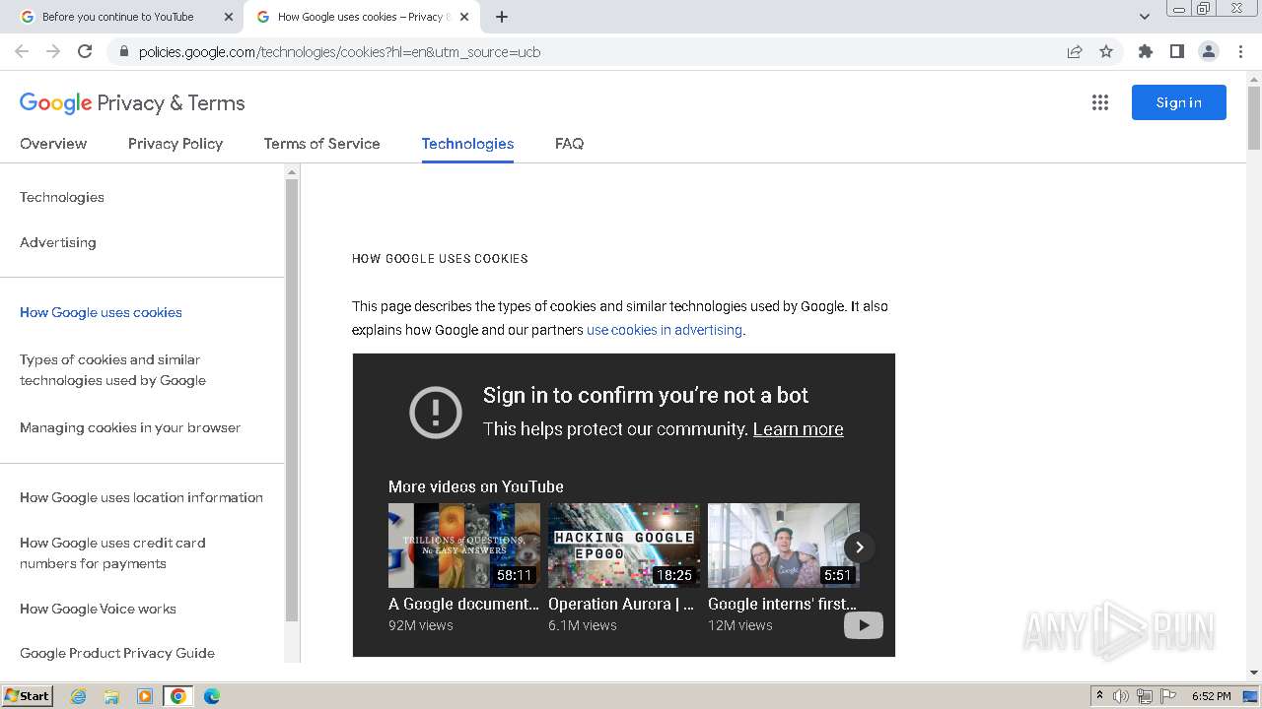The width and height of the screenshot is (1262, 709).
Task: Click next arrow in More videos carousel
Action: 859,547
